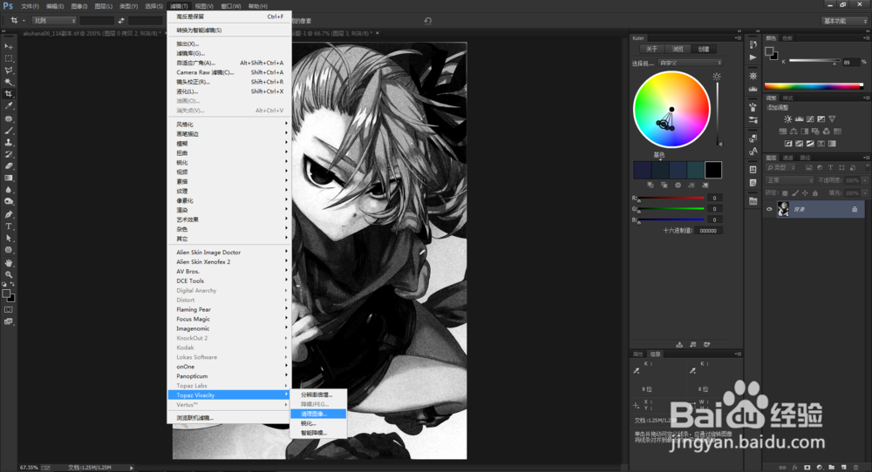The width and height of the screenshot is (872, 472).
Task: Switch to the 色板 tab
Action: [x=787, y=37]
